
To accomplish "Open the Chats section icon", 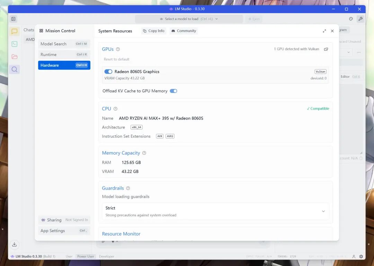I will [14, 31].
